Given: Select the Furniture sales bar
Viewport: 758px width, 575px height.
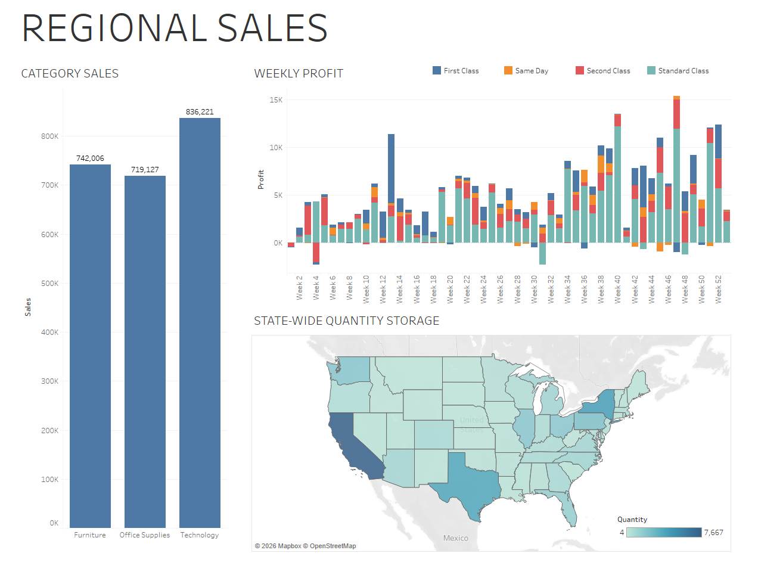Looking at the screenshot, I should (90, 346).
